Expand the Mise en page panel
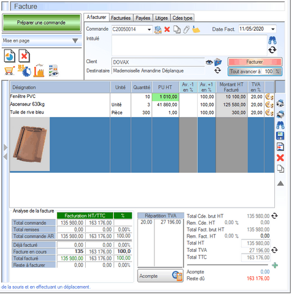Image resolution: width=292 pixels, height=294 pixels. click(x=75, y=41)
